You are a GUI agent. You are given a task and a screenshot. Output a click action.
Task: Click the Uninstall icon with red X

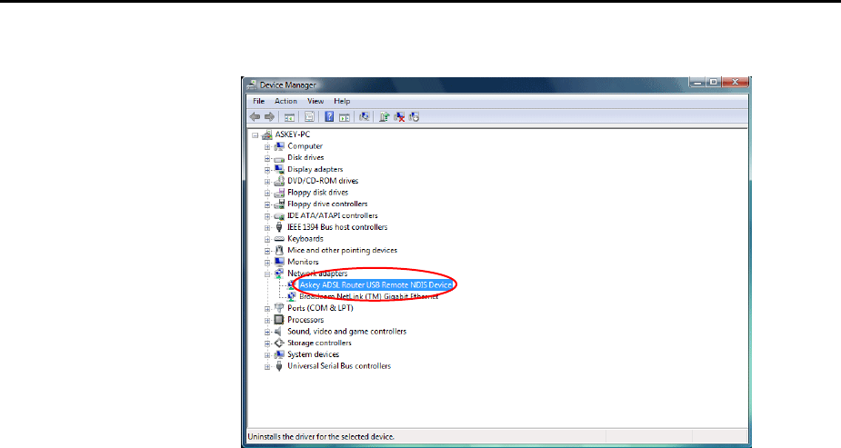(x=399, y=117)
